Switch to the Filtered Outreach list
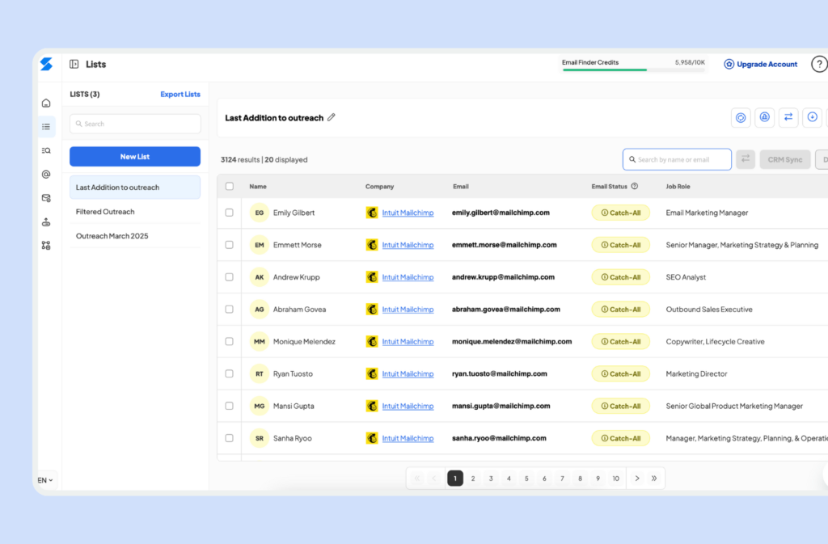Viewport: 828px width, 544px height. pos(106,211)
